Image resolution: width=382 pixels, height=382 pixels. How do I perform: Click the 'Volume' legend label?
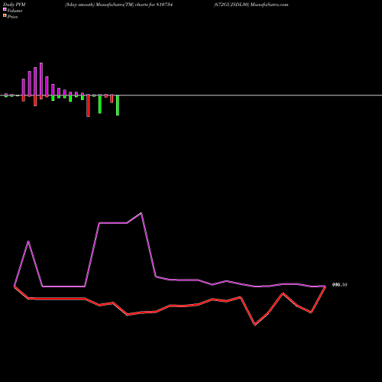pos(15,11)
